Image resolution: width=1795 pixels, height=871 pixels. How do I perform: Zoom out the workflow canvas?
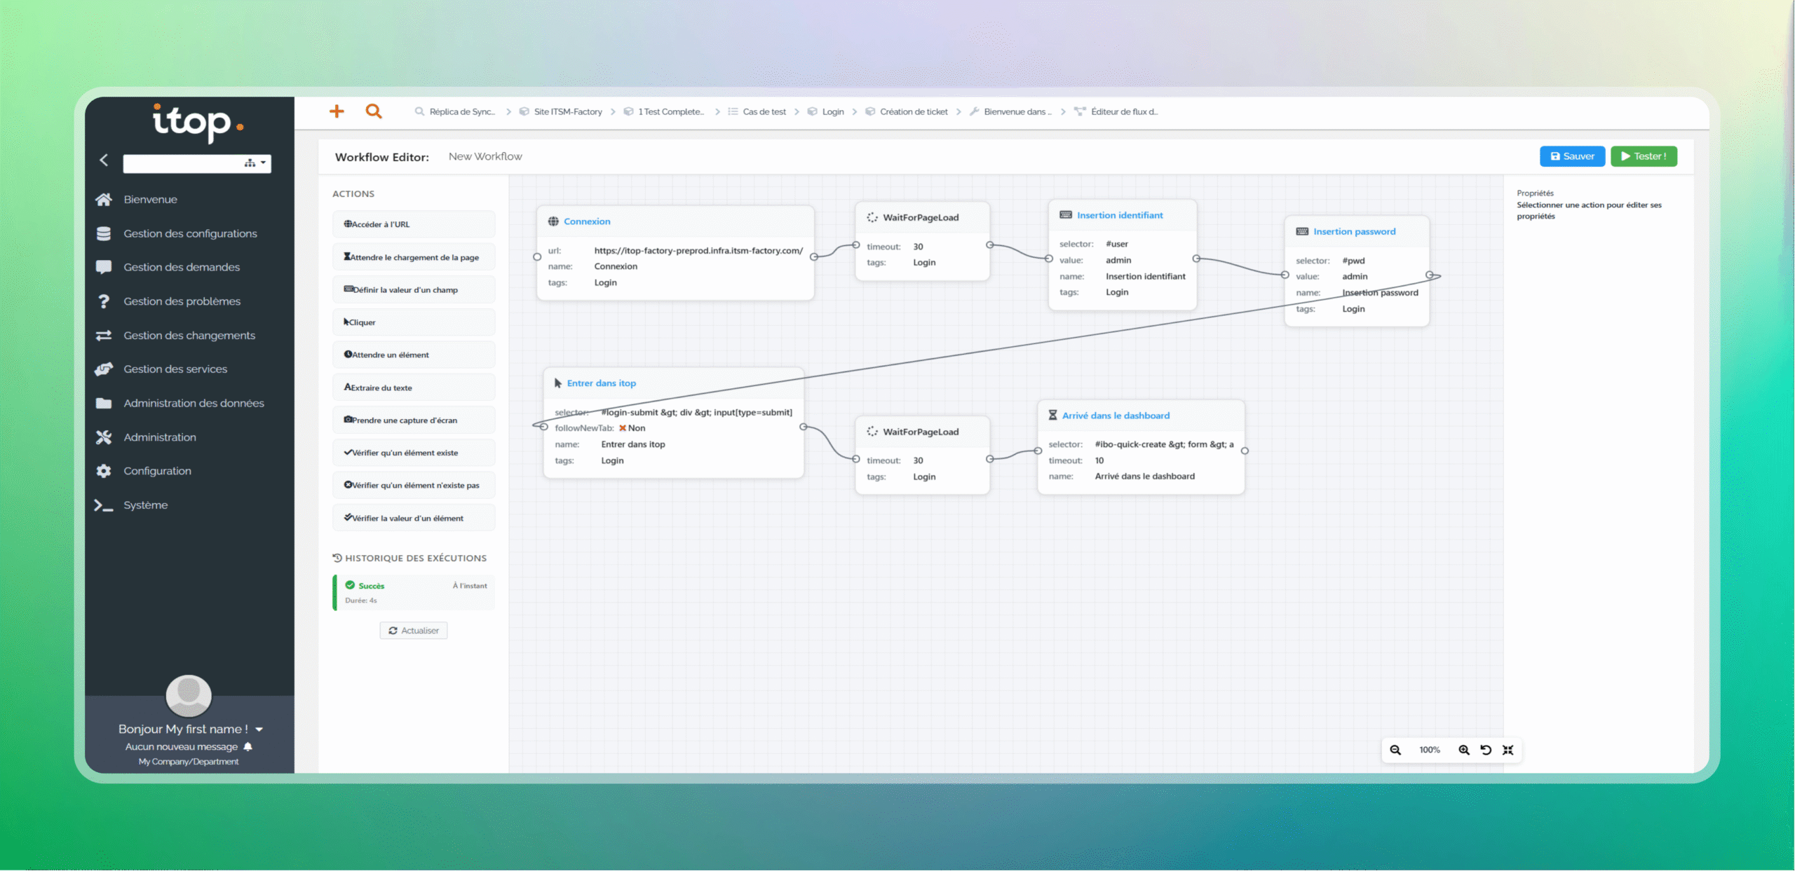[1395, 750]
